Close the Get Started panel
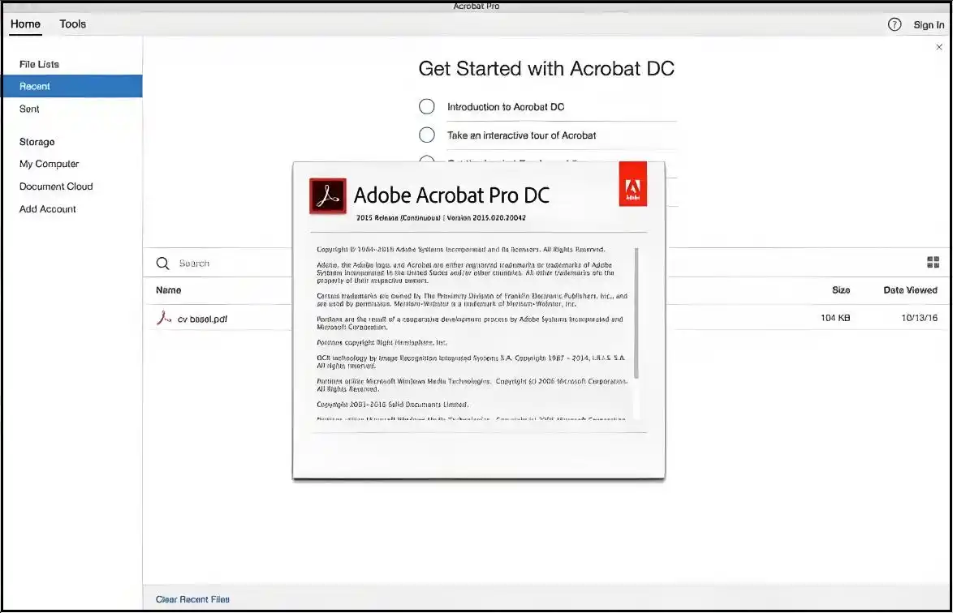This screenshot has width=953, height=613. point(939,47)
